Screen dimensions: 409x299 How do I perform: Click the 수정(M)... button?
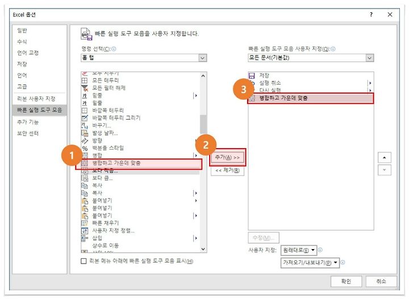coord(264,238)
